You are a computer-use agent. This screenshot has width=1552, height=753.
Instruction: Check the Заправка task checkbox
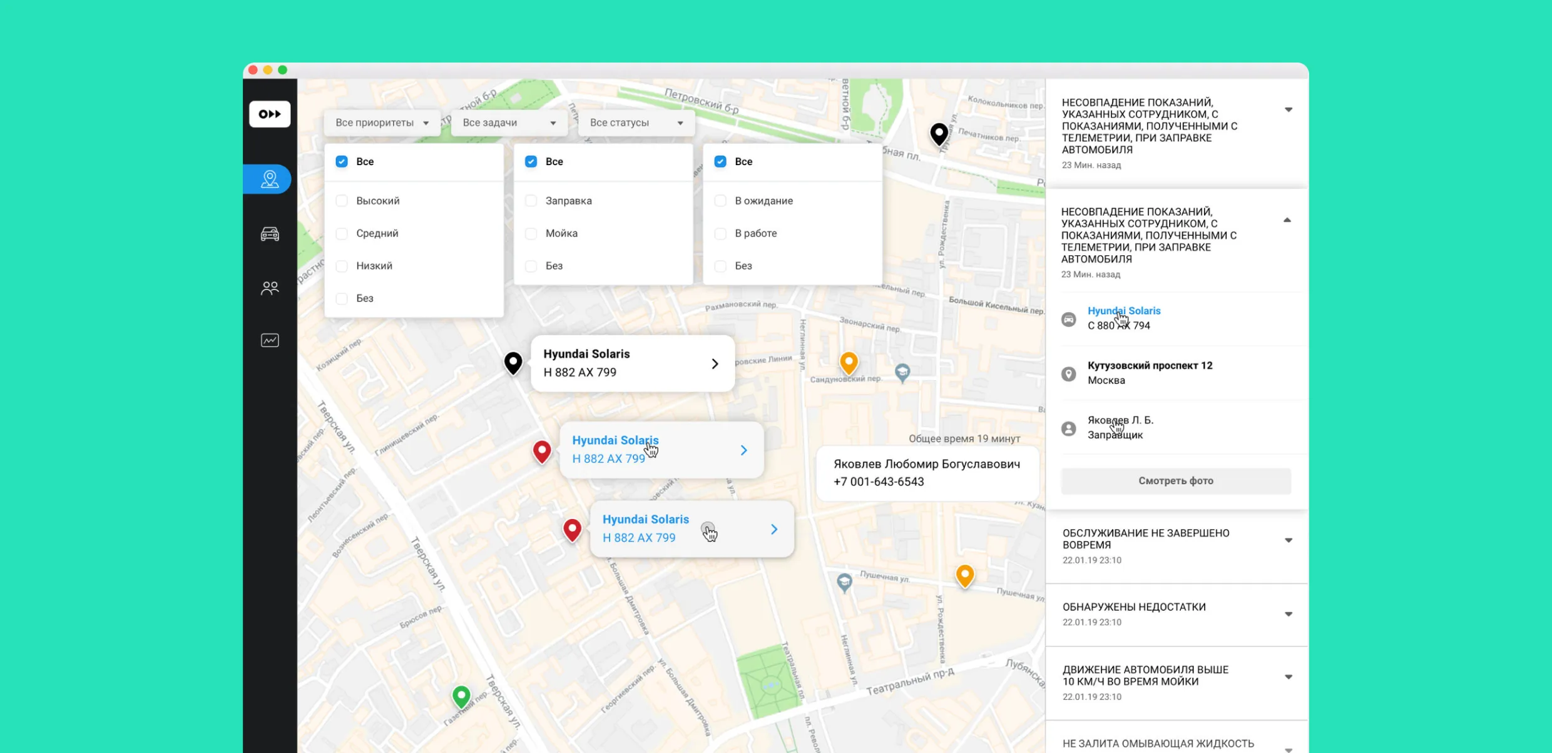(x=531, y=201)
